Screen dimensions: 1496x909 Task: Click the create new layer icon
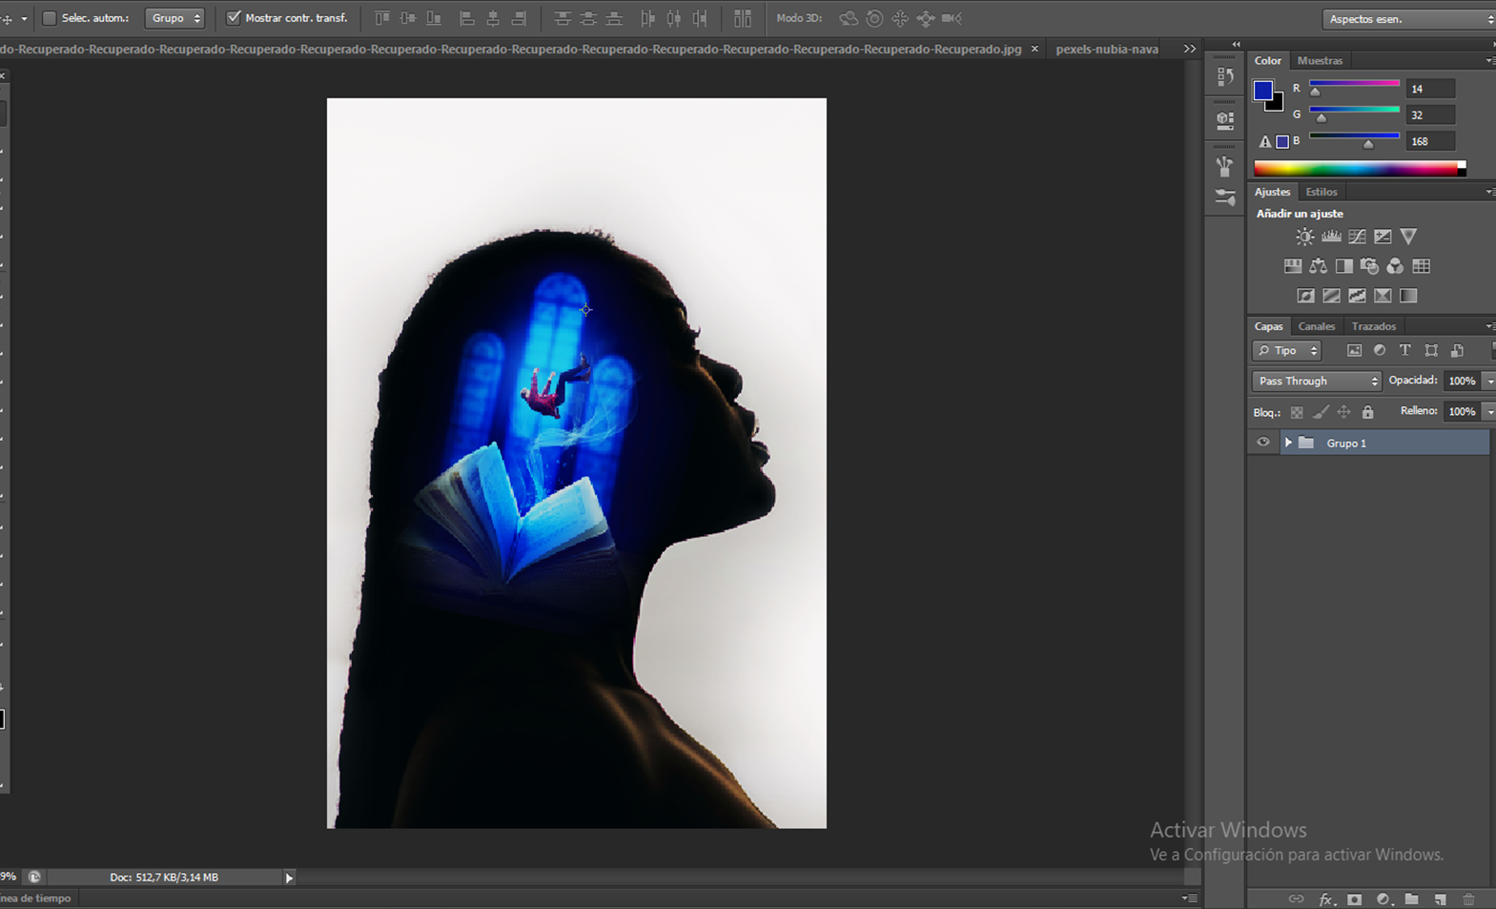point(1440,899)
